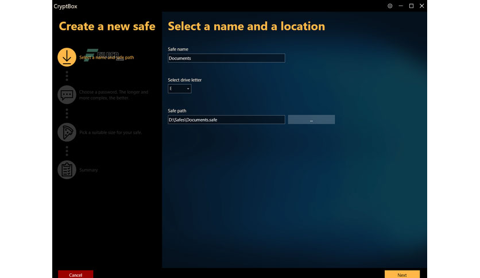Open the Select drive letter dropdown

179,88
